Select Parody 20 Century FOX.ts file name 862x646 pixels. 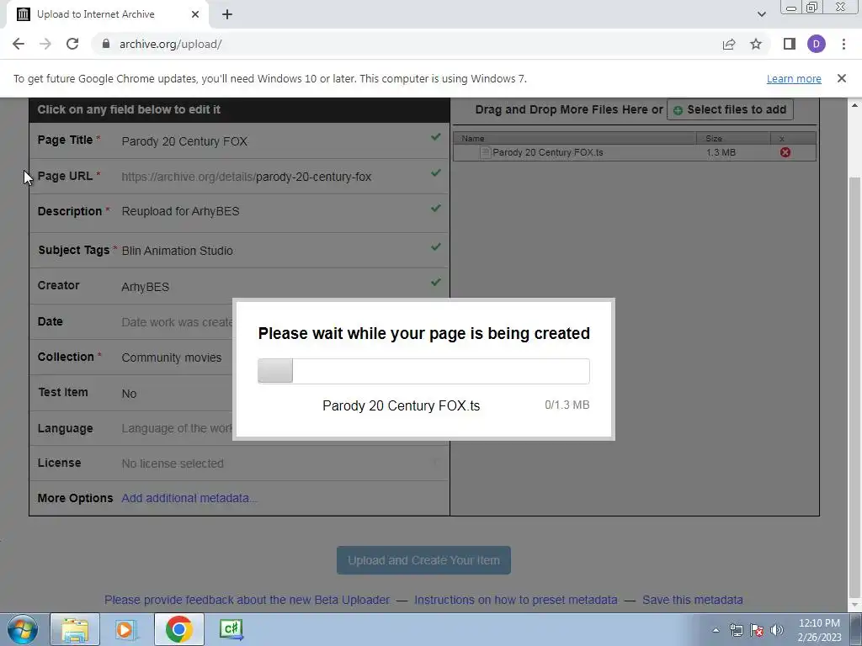tap(547, 152)
